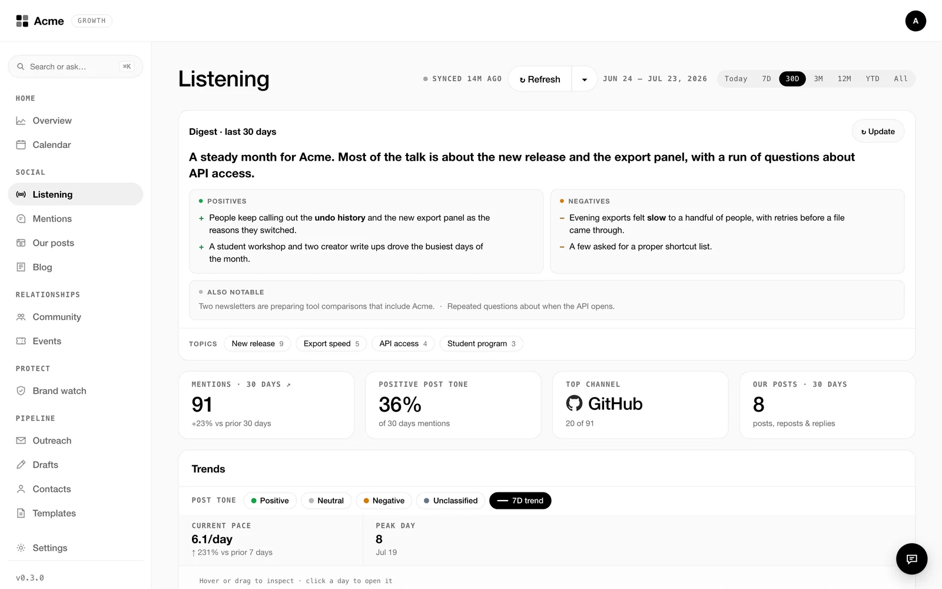Image resolution: width=942 pixels, height=589 pixels.
Task: Open the Blog document icon
Action: point(21,267)
